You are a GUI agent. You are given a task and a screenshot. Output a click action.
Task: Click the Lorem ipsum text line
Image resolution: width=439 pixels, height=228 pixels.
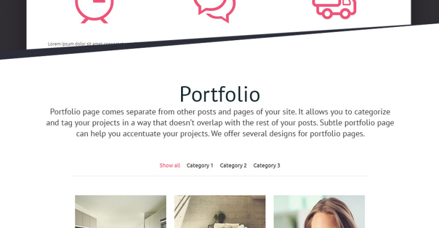tap(84, 44)
